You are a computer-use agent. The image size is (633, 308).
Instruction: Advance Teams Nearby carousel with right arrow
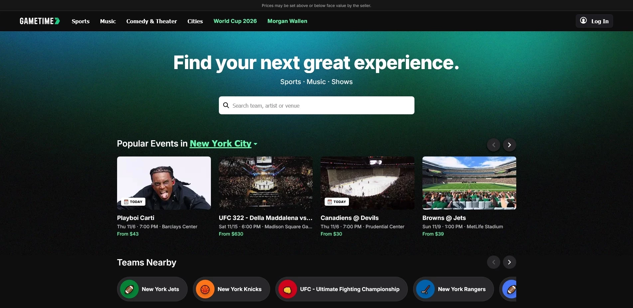pyautogui.click(x=509, y=262)
